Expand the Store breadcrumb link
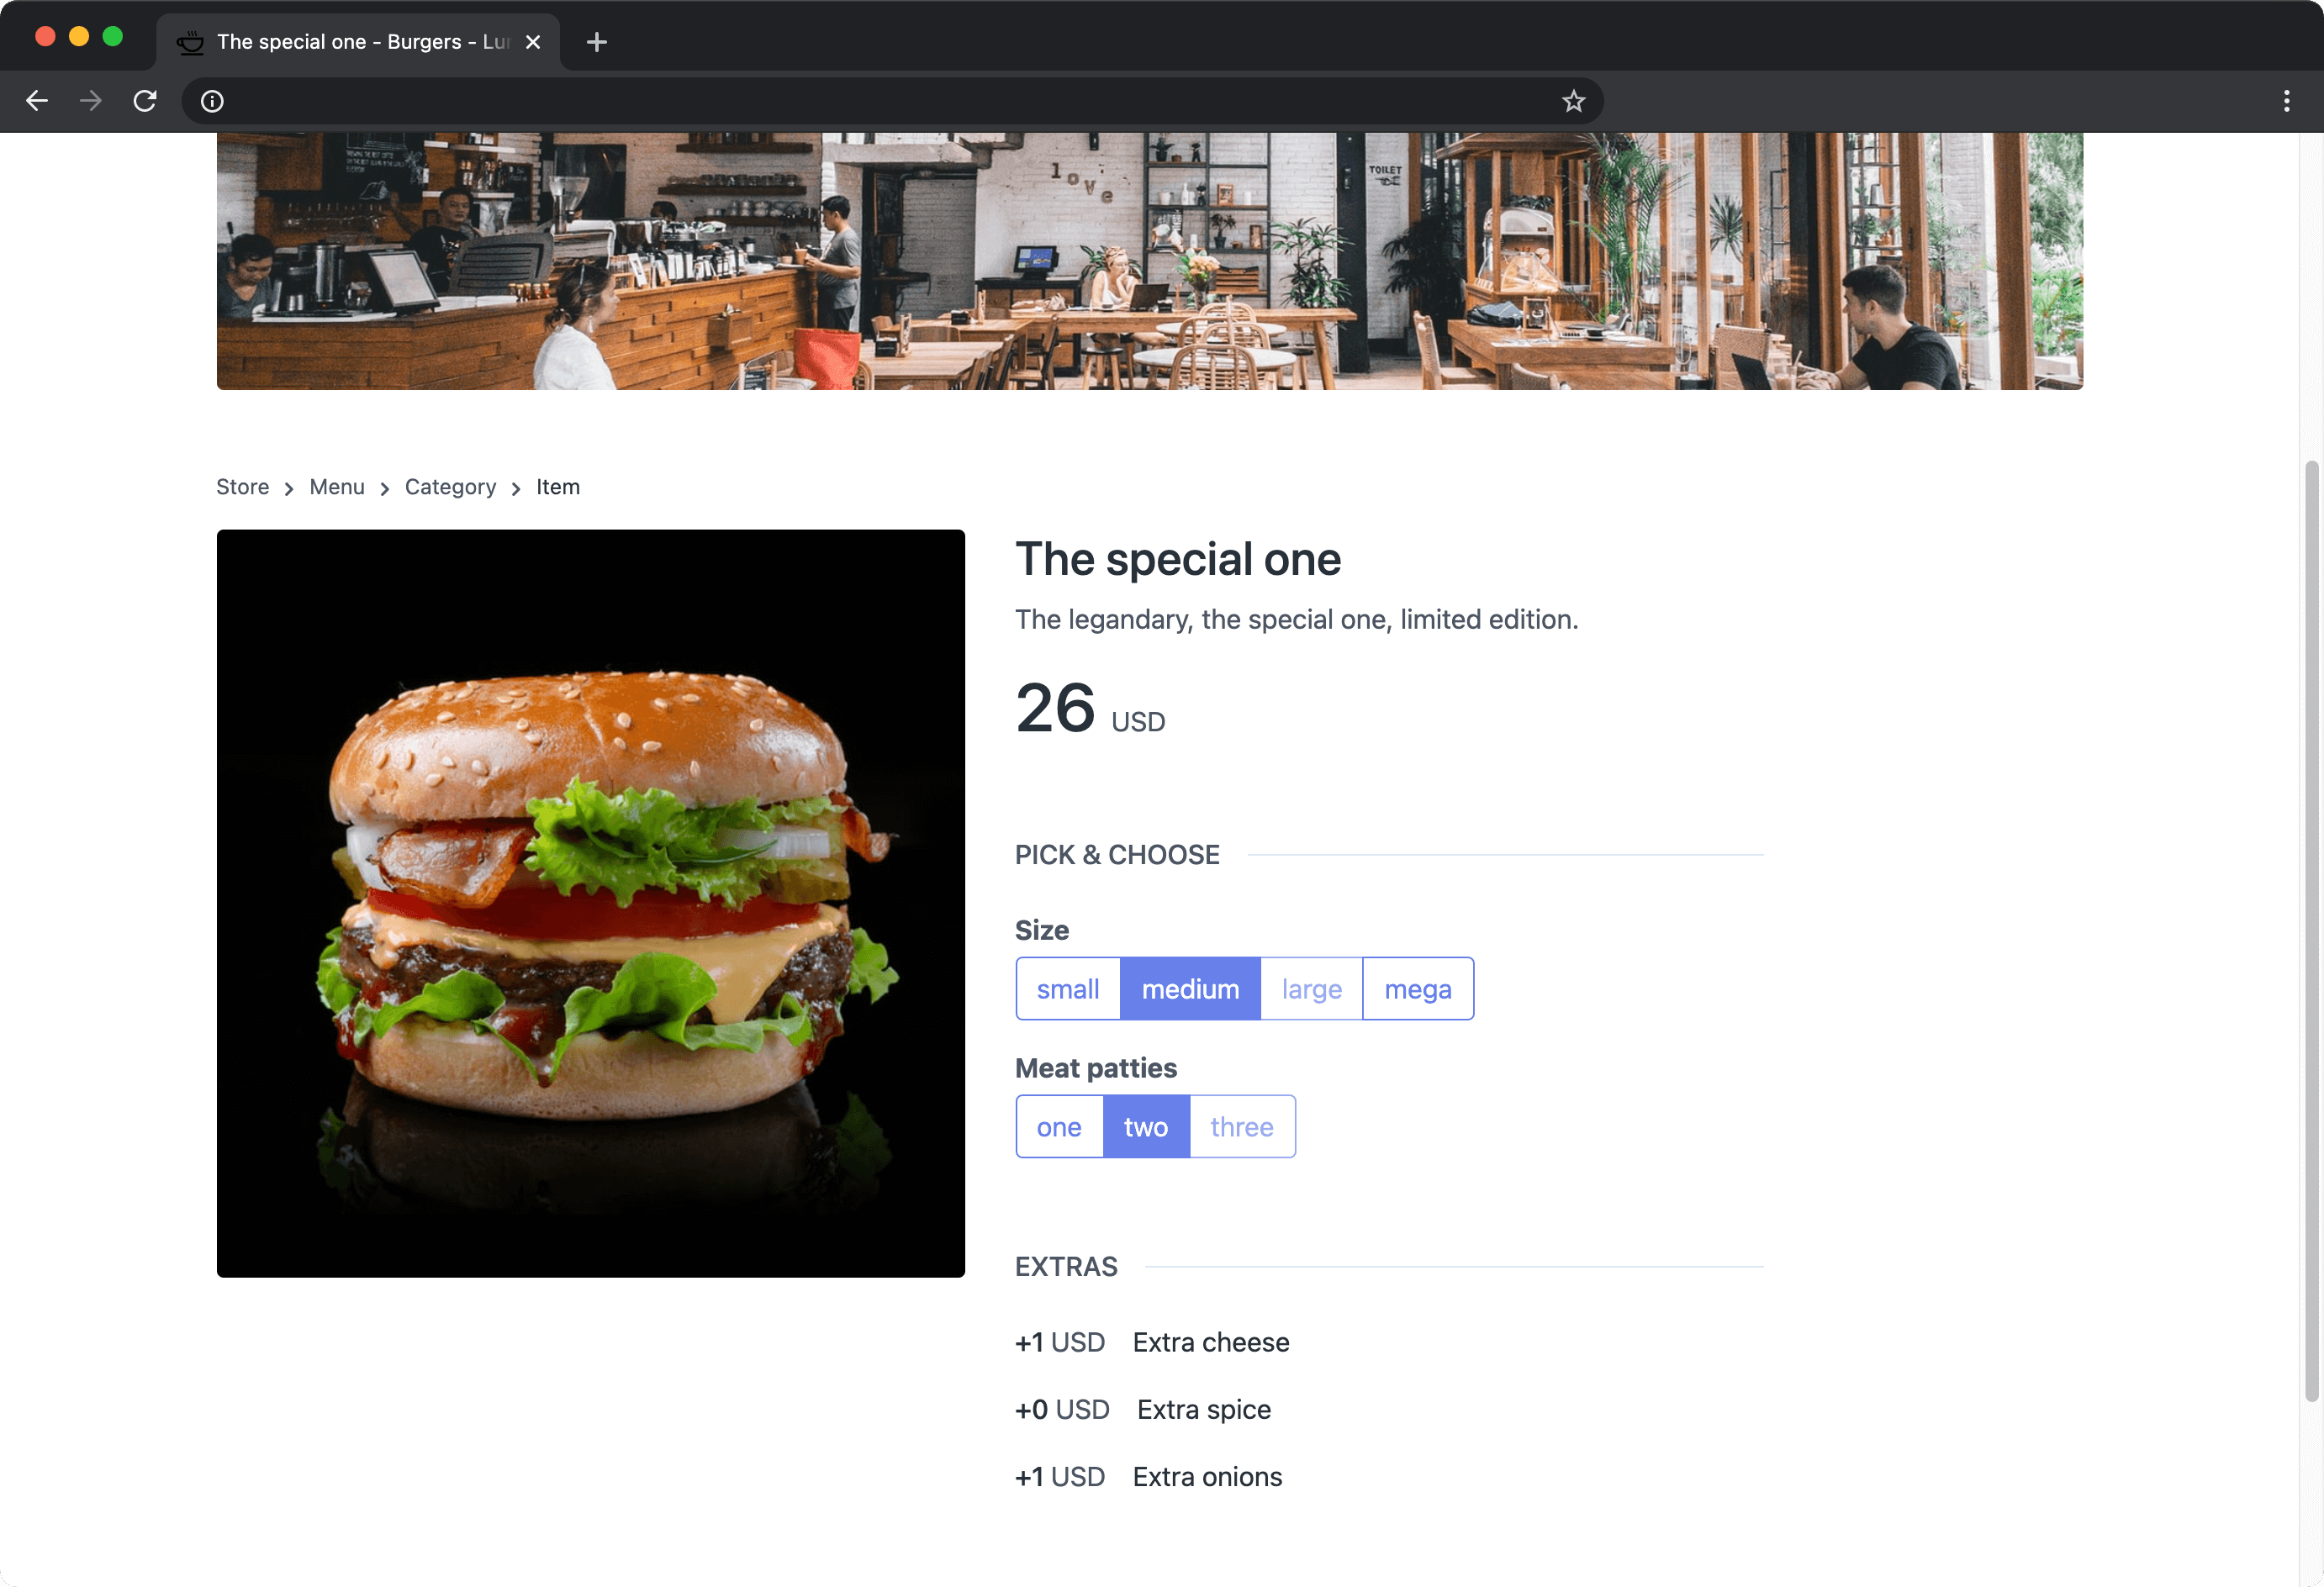The height and width of the screenshot is (1587, 2324). pos(242,486)
